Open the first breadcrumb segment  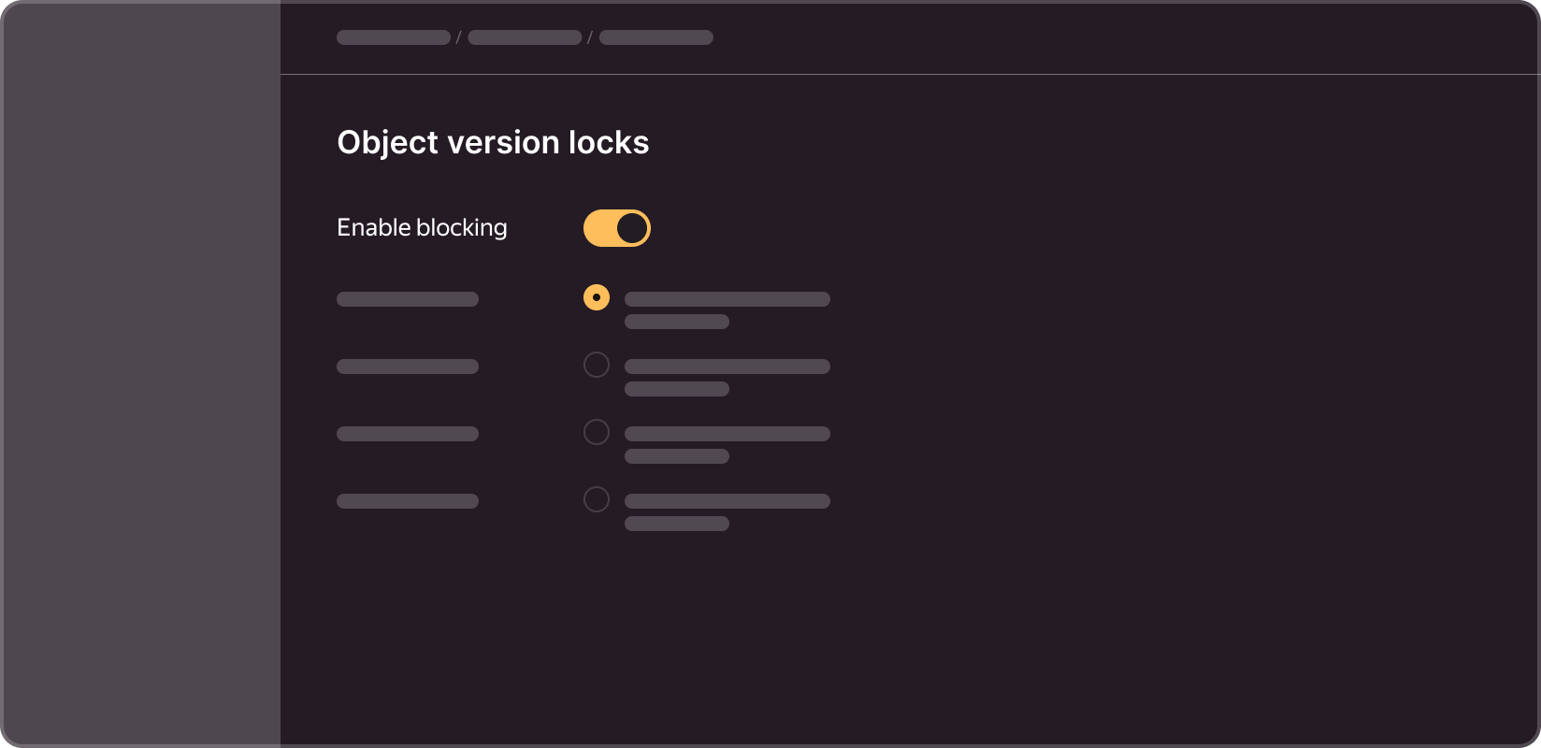(x=394, y=37)
